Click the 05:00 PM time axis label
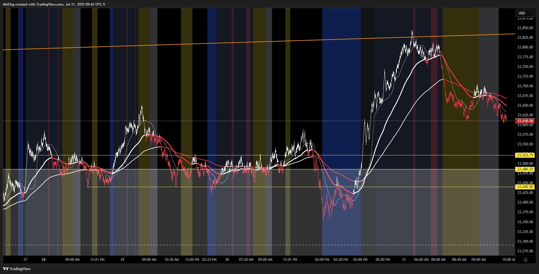539x274 pixels. pos(383,260)
